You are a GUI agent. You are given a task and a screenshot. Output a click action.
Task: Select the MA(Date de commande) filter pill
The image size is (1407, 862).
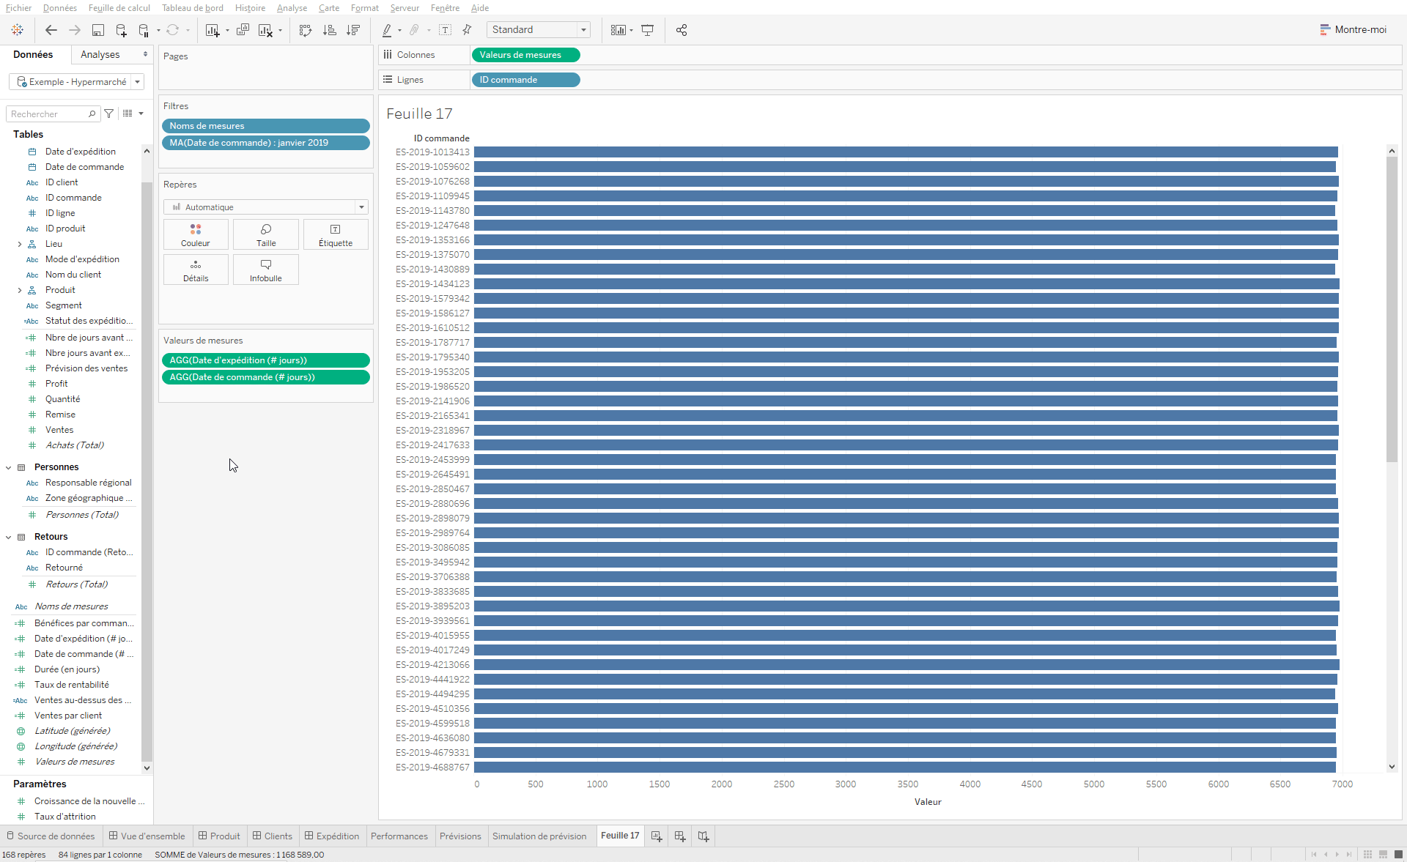pyautogui.click(x=266, y=143)
